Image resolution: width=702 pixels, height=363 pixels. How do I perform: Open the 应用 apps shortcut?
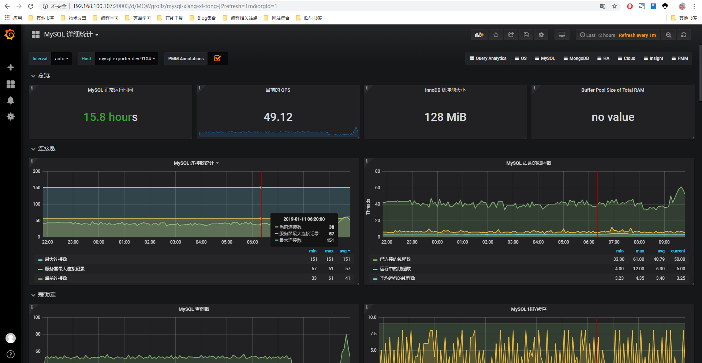pyautogui.click(x=13, y=18)
